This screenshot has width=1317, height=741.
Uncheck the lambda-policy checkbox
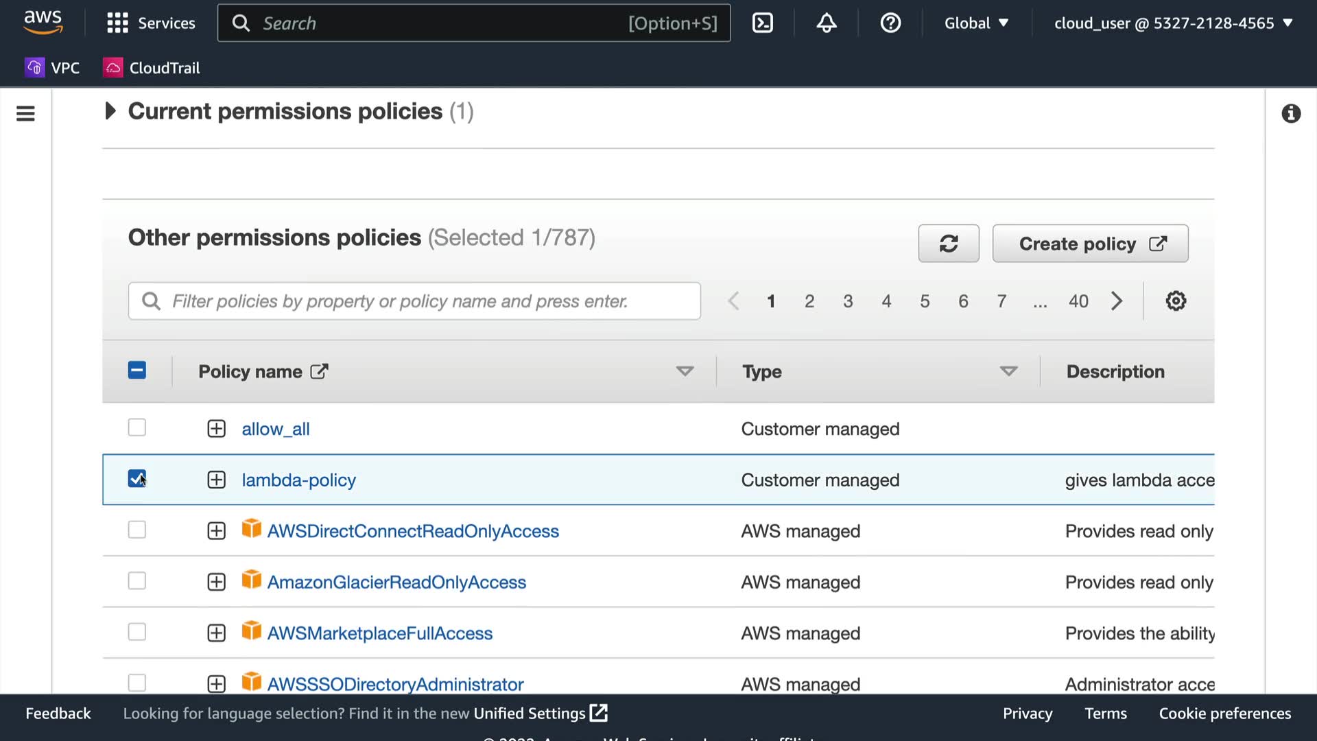click(x=137, y=478)
